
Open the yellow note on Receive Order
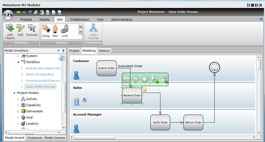(144, 90)
